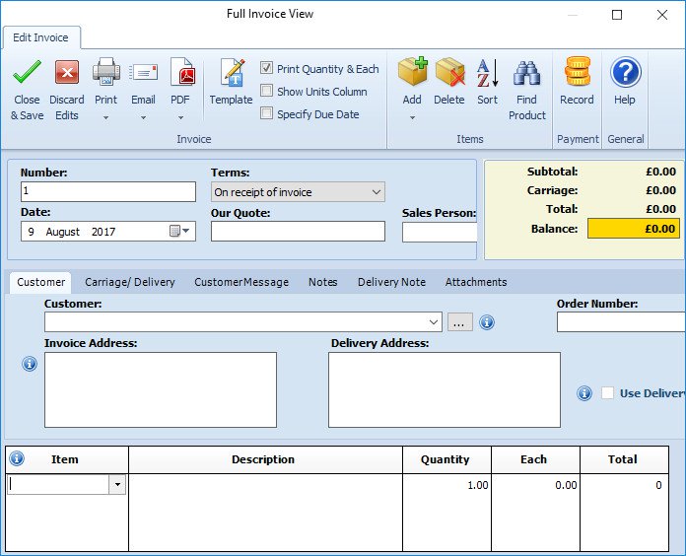Open the Attachments tab
This screenshot has height=556, width=686.
coord(476,282)
